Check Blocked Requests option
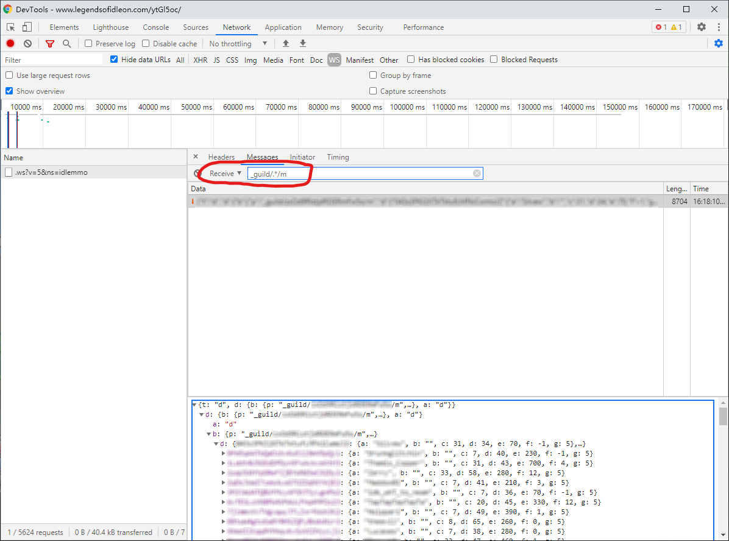This screenshot has height=541, width=729. pos(494,59)
